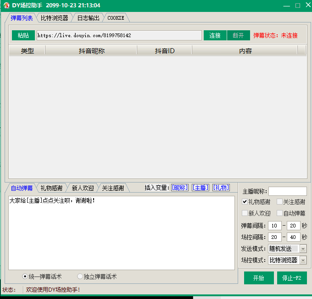Click 弹幕间隔 maximum field showing 20
The width and height of the screenshot is (312, 299).
coord(293,226)
